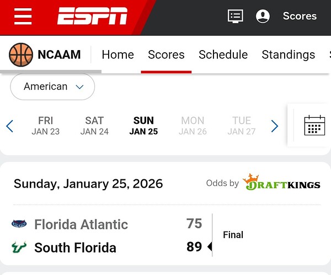Open the Standings tab
This screenshot has height=275, width=331.
pos(288,54)
